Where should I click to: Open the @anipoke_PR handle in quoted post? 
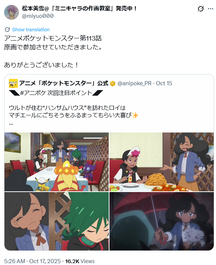(x=134, y=83)
